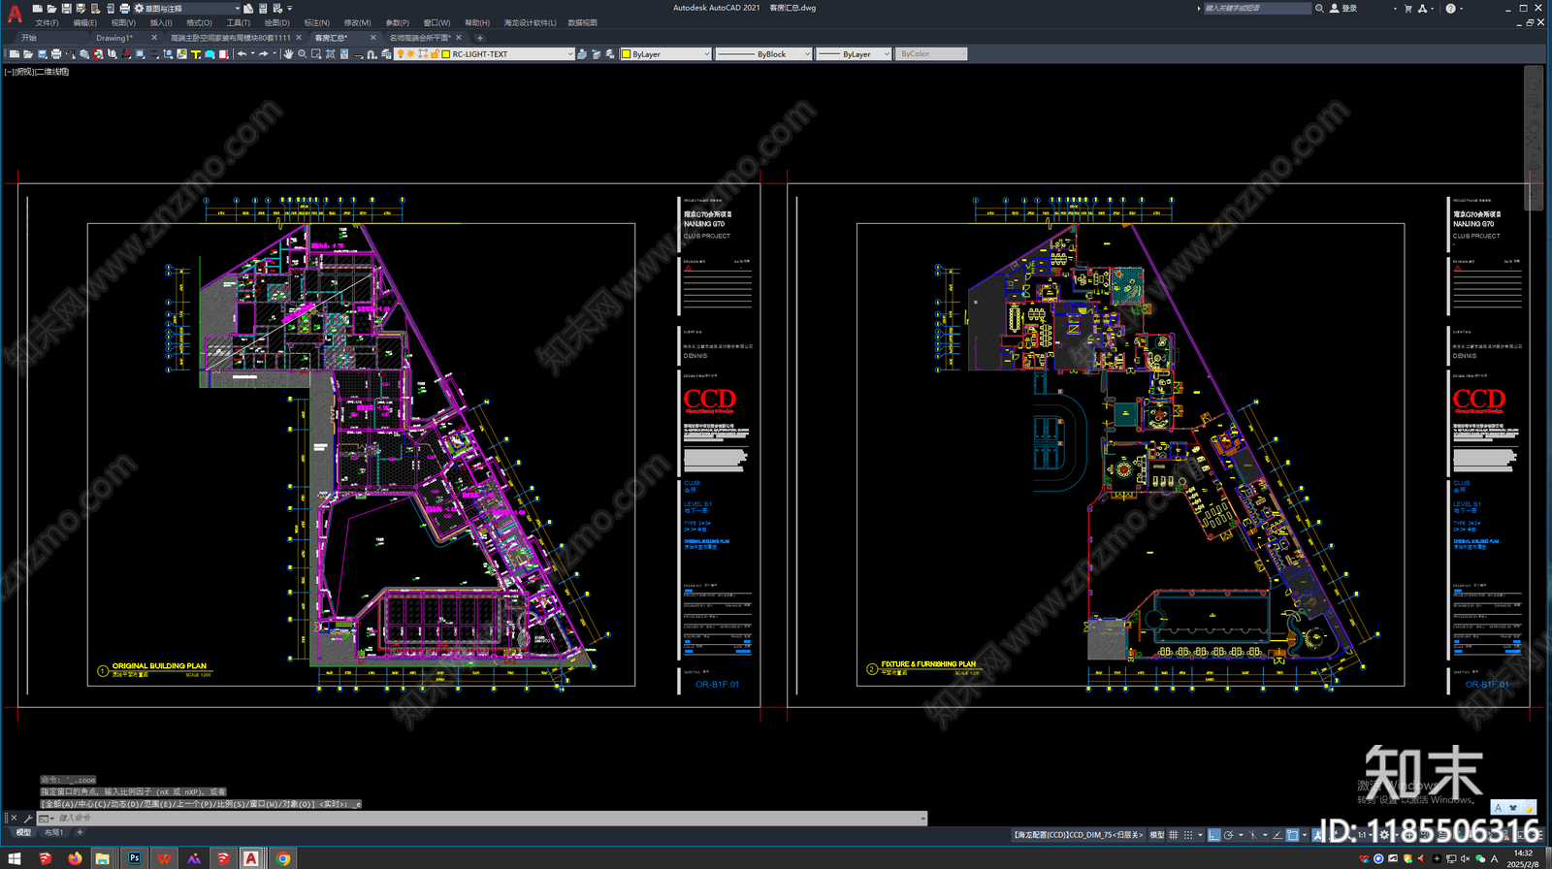Click the Redo arrow in the toolbar
The image size is (1552, 869).
point(264,54)
